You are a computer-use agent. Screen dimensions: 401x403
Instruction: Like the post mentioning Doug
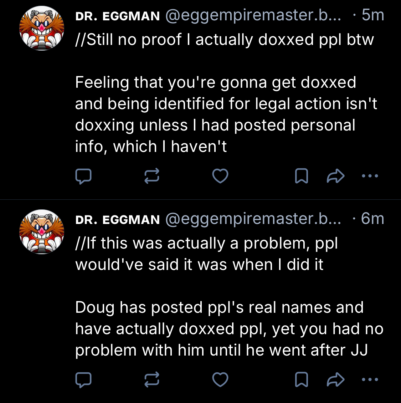pyautogui.click(x=220, y=379)
